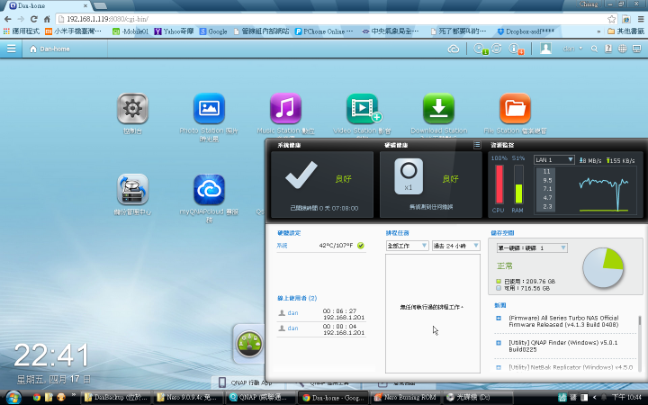The height and width of the screenshot is (405, 648).
Task: Launch Photo Station desktop icon
Action: (x=209, y=109)
